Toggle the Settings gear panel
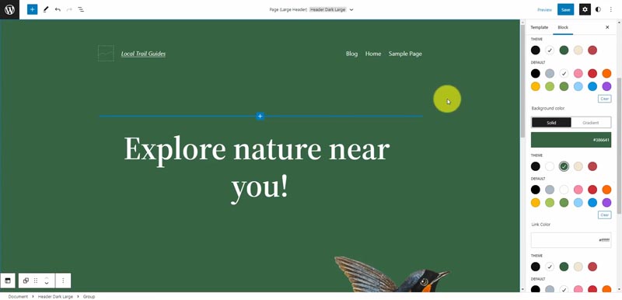Screen dimensions: 622x300 click(585, 9)
